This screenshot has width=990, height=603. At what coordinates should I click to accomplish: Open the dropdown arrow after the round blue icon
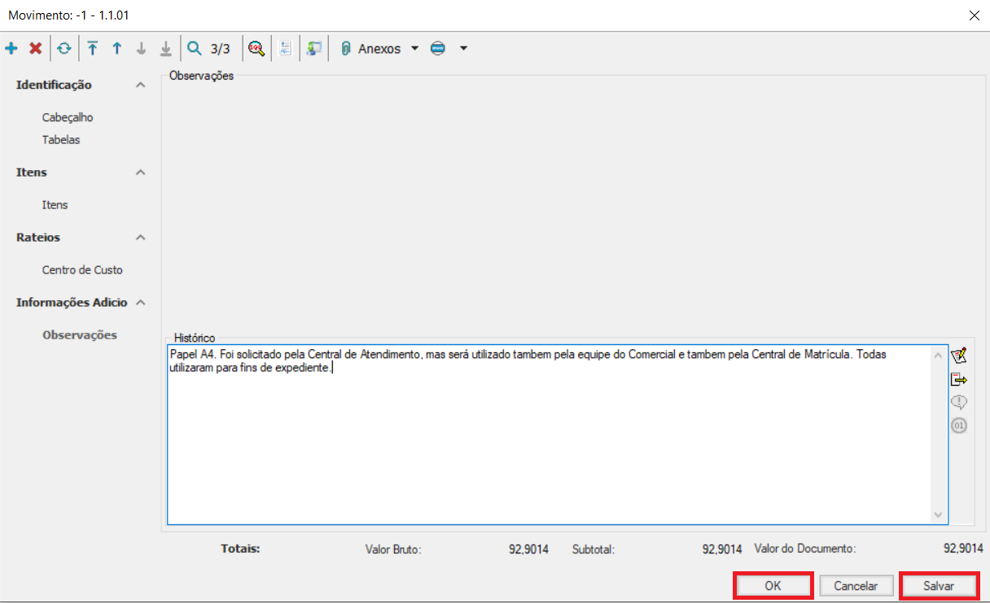[x=463, y=49]
